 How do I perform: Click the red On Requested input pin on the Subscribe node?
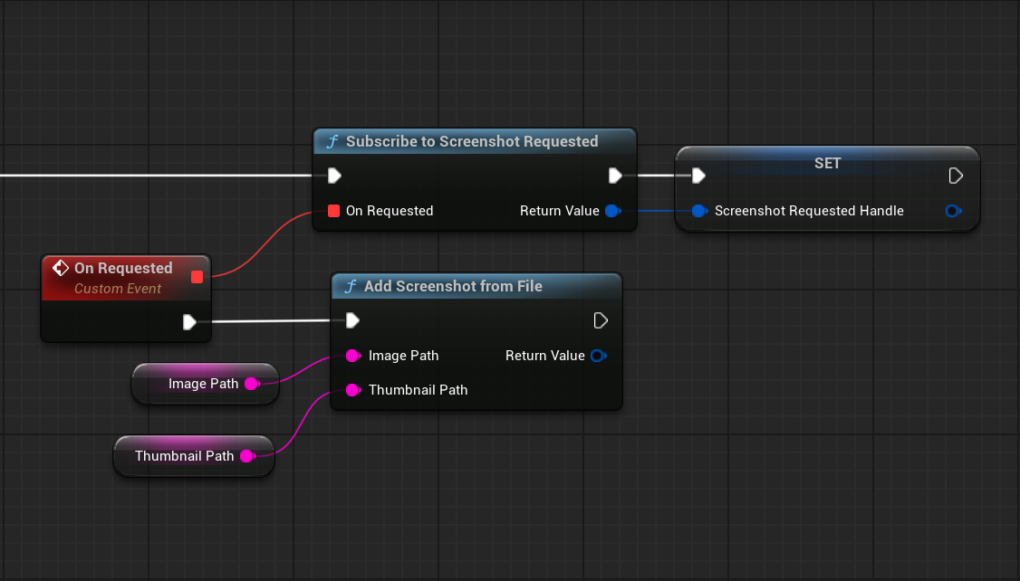333,211
